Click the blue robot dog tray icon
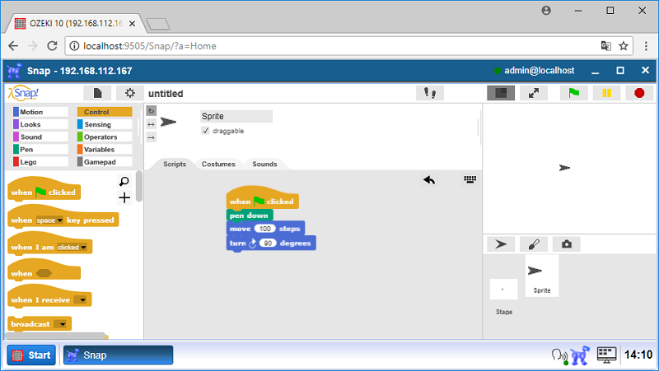Image resolution: width=659 pixels, height=371 pixels. pyautogui.click(x=580, y=355)
